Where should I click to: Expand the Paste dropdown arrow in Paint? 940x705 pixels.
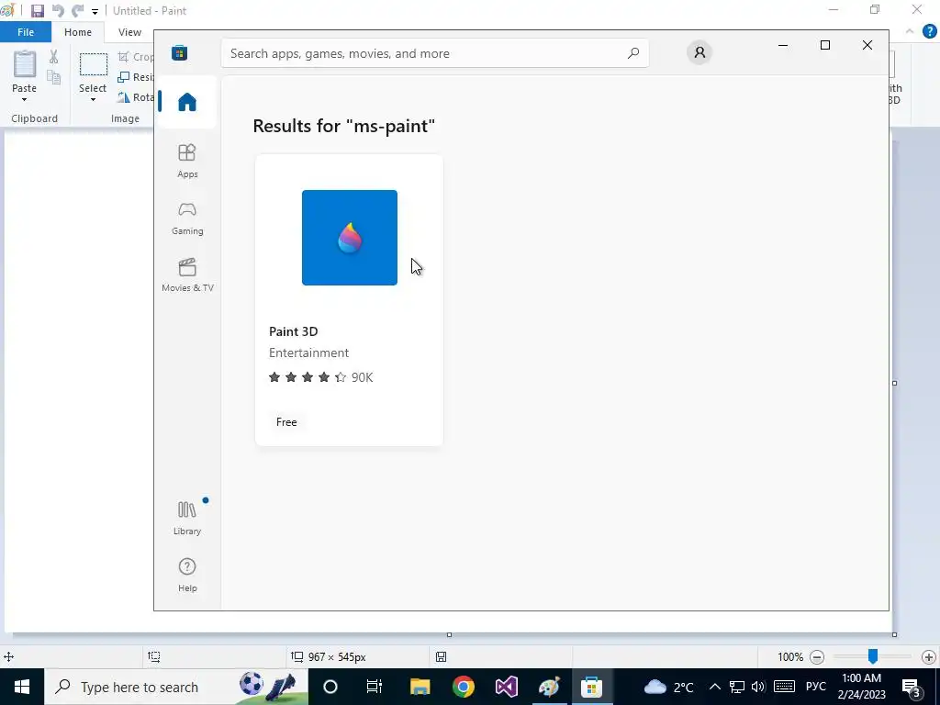coord(24,99)
